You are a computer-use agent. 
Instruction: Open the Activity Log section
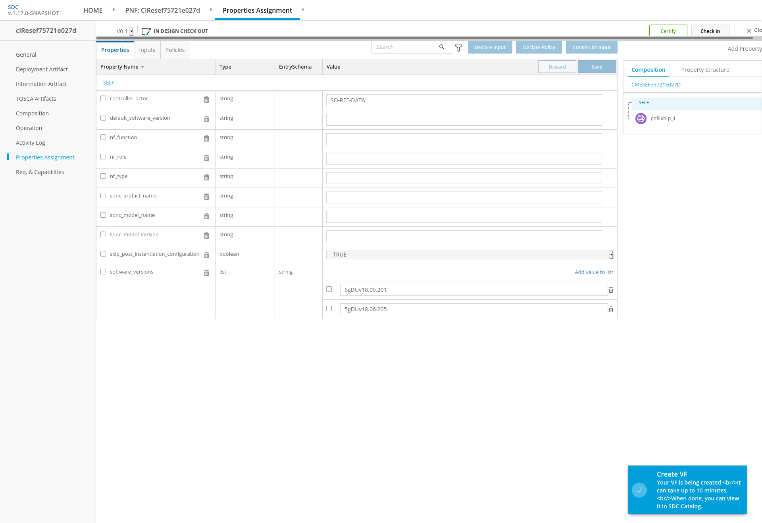[31, 143]
